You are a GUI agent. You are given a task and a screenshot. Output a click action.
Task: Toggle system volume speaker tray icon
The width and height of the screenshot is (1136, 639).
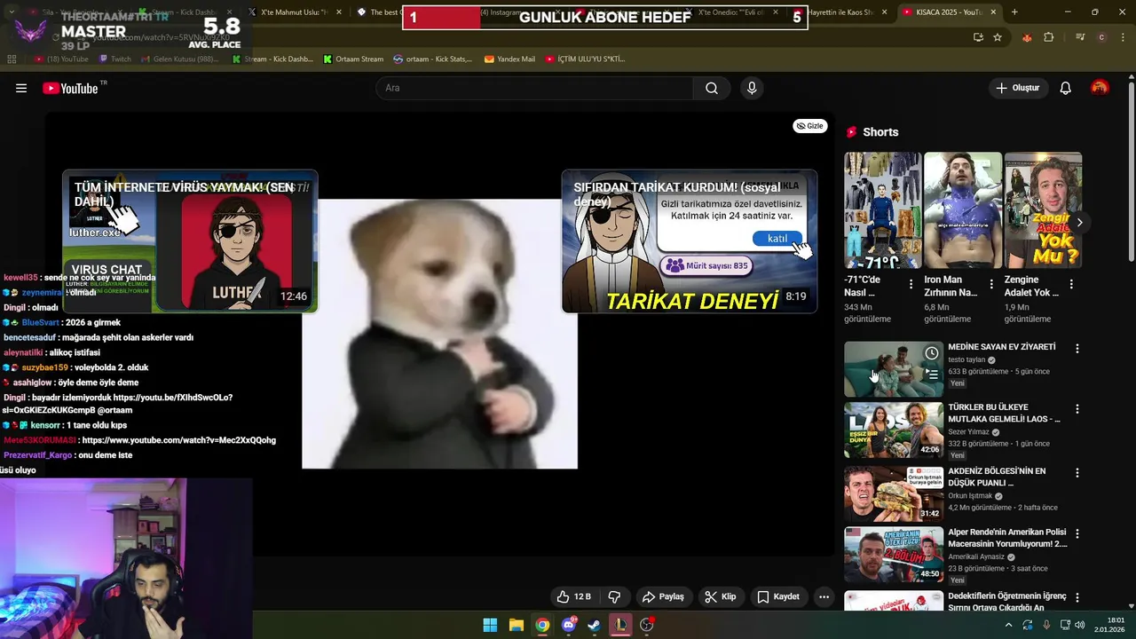[x=1080, y=625]
